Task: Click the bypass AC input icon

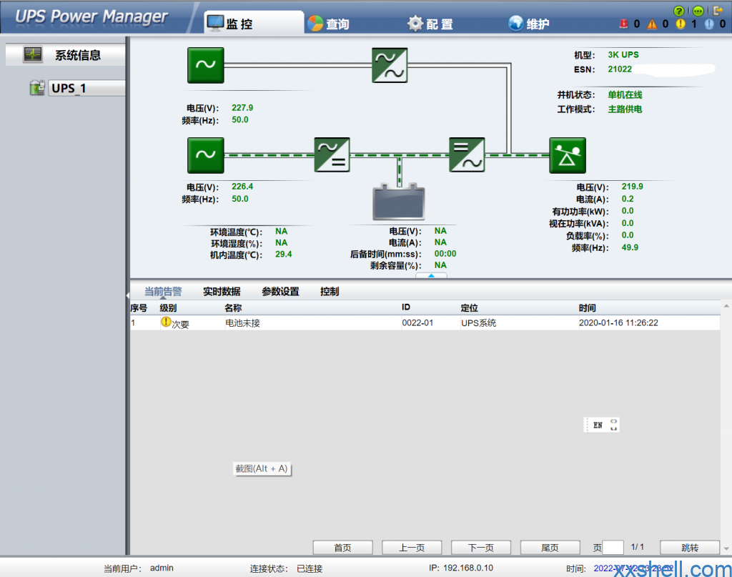Action: coord(205,65)
